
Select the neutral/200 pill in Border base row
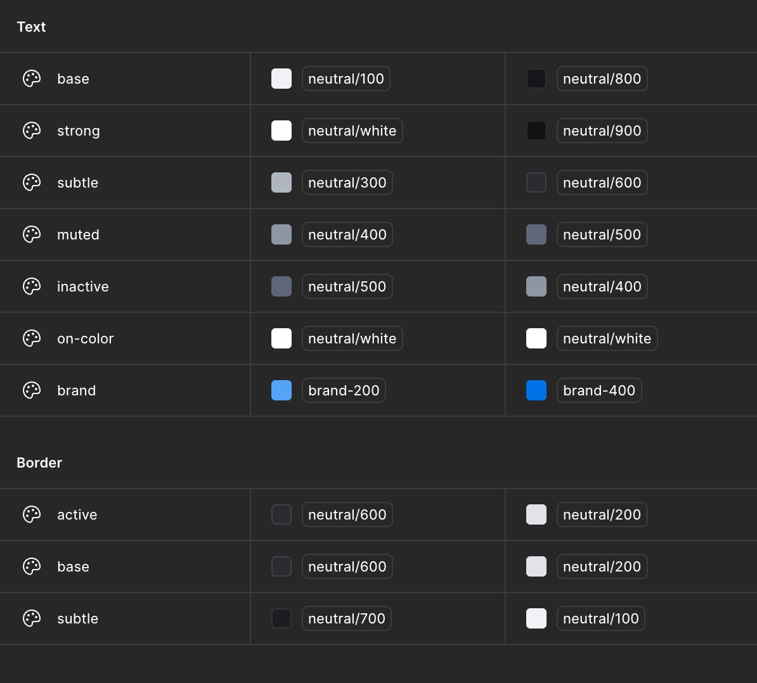(602, 566)
